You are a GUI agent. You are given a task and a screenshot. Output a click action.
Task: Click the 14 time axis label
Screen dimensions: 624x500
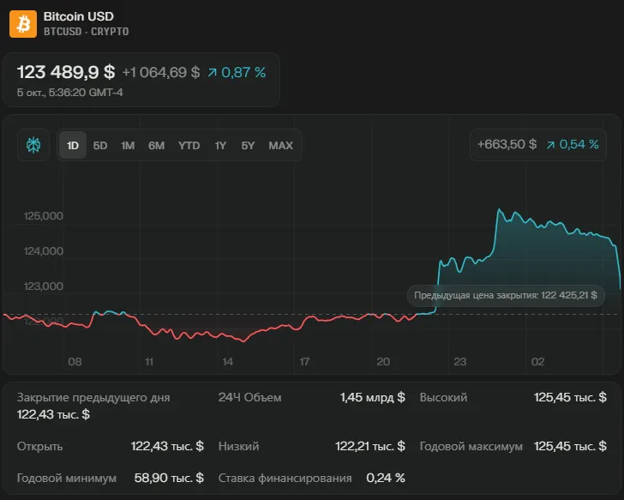coord(228,361)
